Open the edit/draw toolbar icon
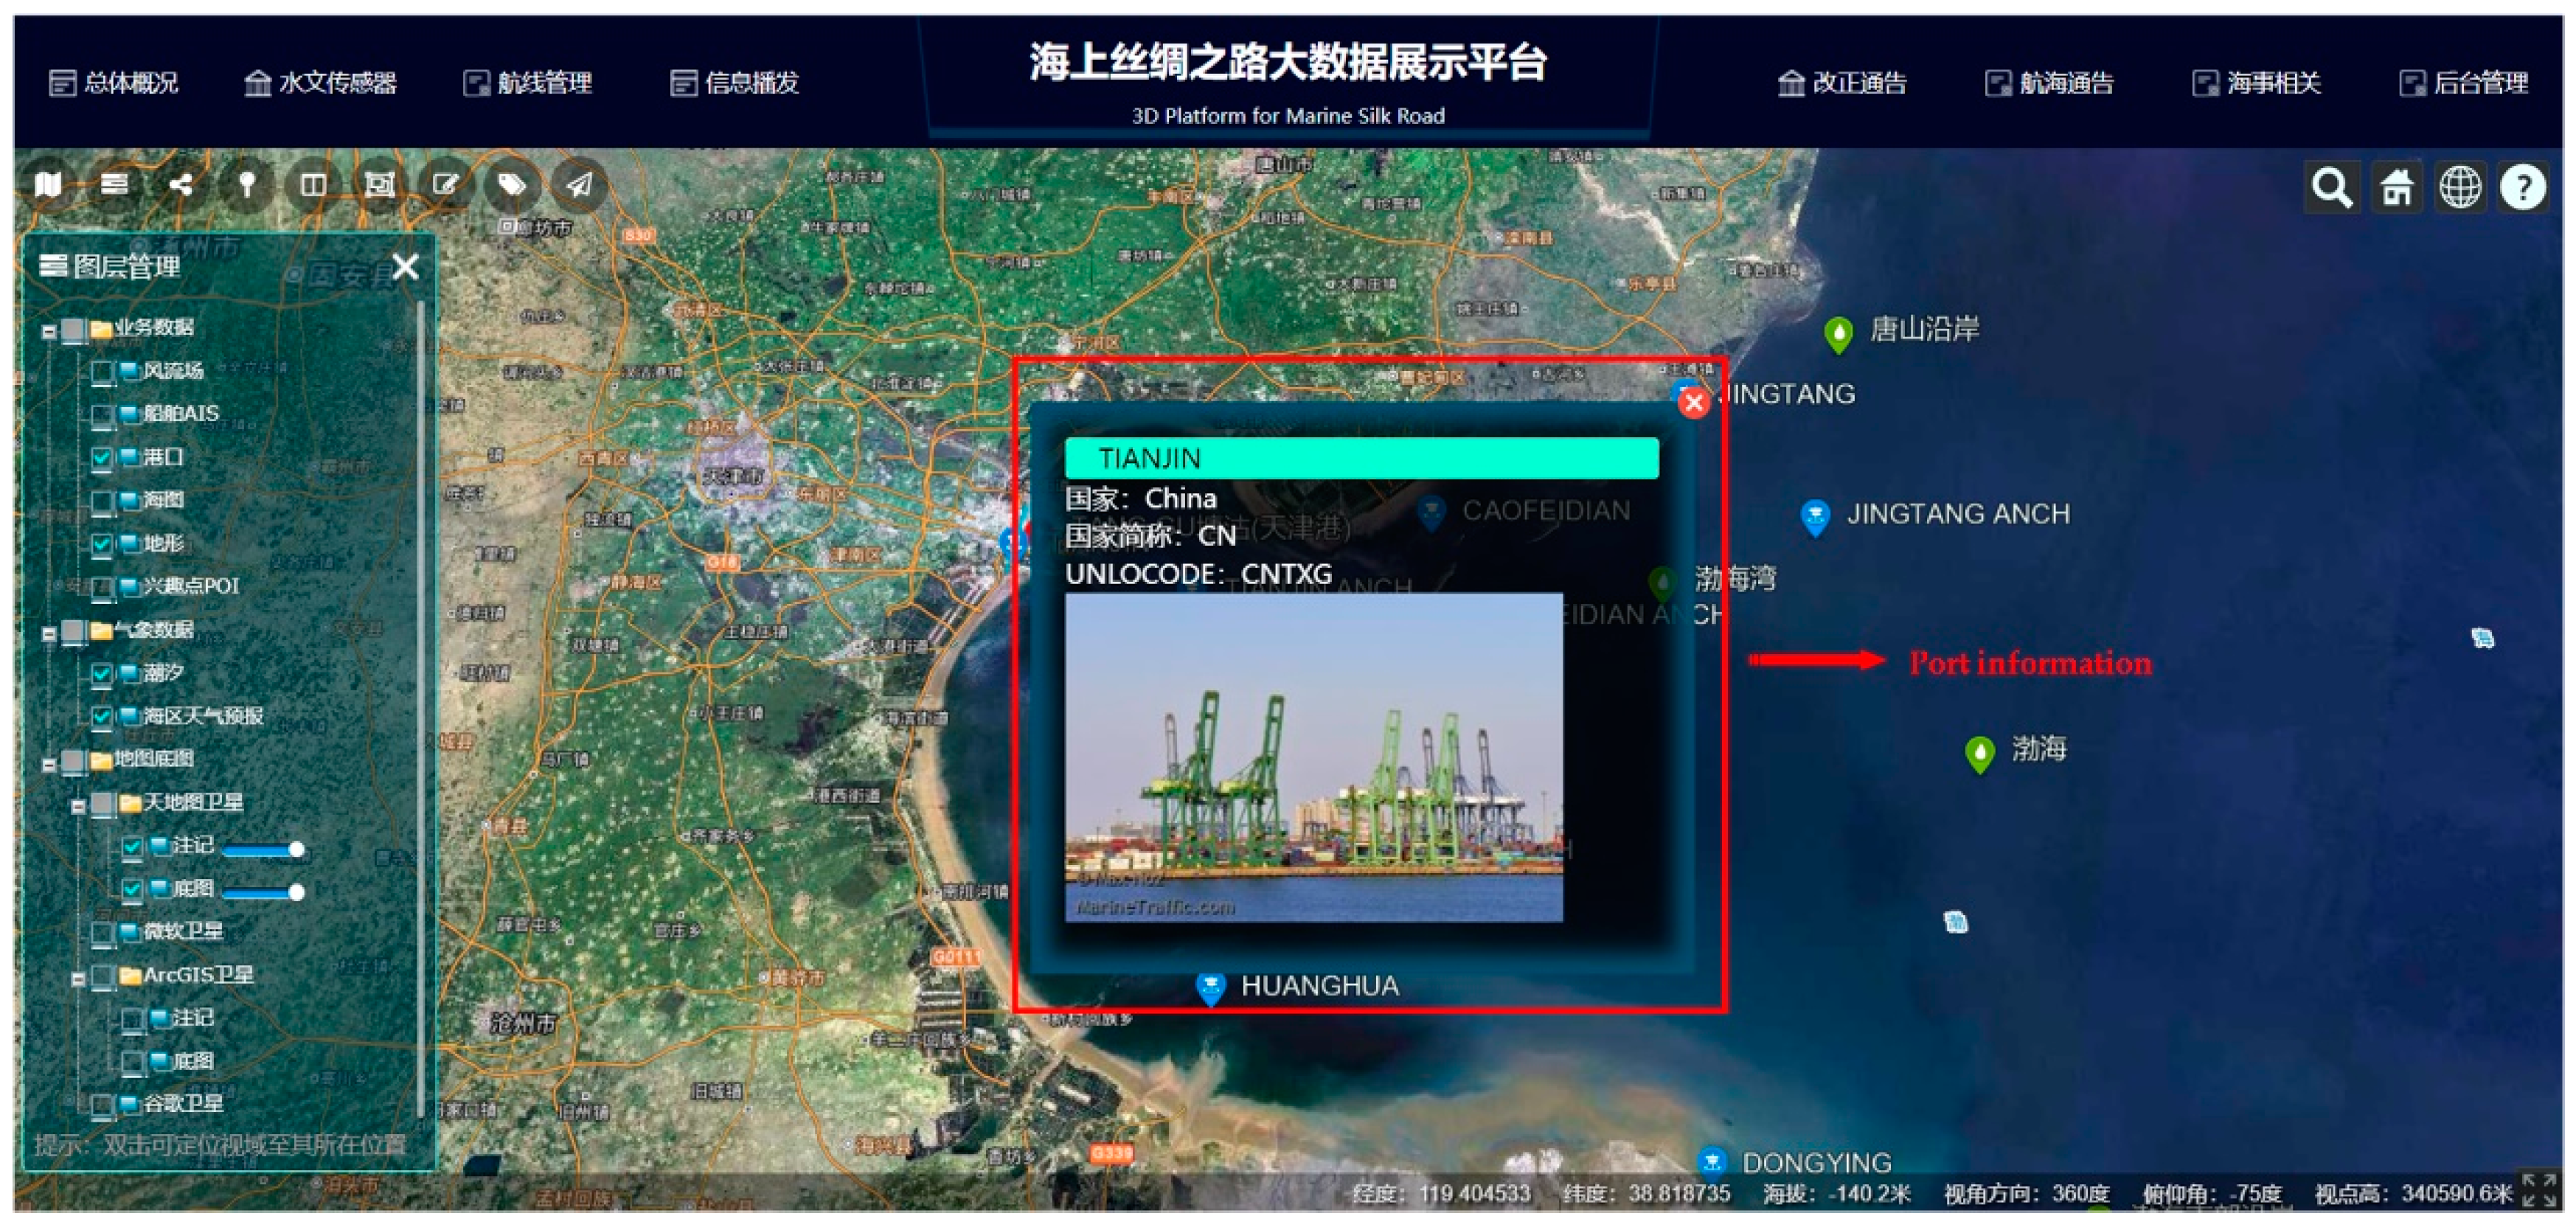The height and width of the screenshot is (1230, 2576). pos(446,185)
